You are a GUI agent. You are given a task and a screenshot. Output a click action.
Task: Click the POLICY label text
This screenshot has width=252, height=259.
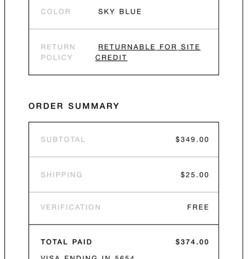57,57
